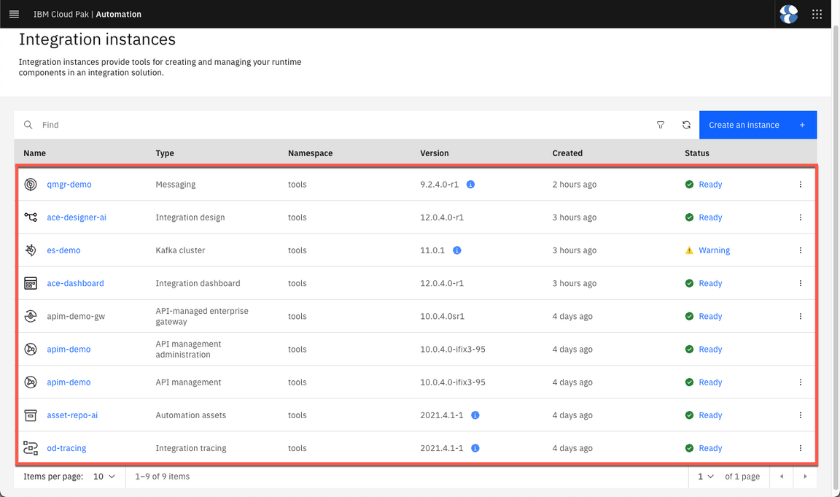
Task: Expand the Items per page dropdown
Action: click(104, 477)
